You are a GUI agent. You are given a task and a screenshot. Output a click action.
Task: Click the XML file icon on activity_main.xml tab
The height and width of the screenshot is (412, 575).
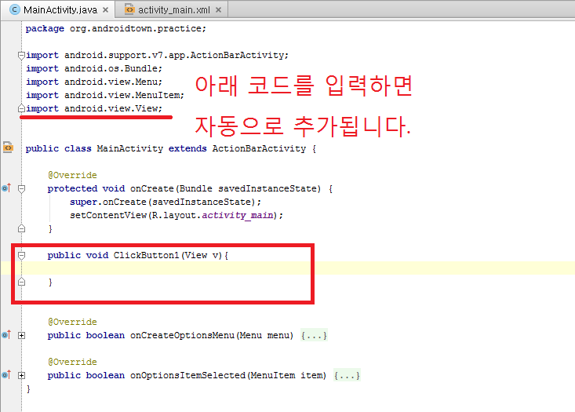[x=129, y=9]
